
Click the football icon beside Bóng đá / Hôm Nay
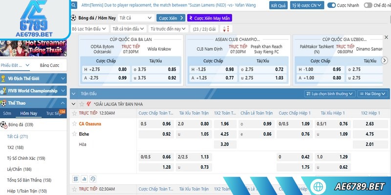[73, 18]
